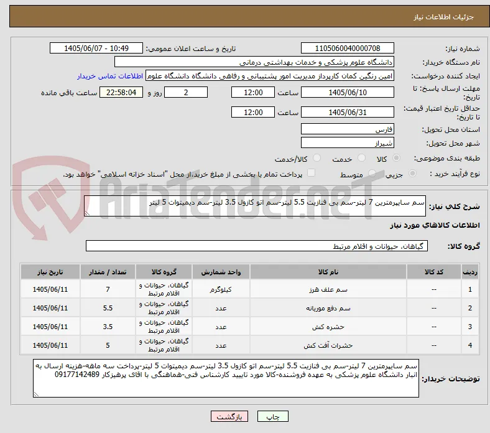The height and width of the screenshot is (433, 490).
Task: Click the date cell in row 4
Action: pos(50,345)
